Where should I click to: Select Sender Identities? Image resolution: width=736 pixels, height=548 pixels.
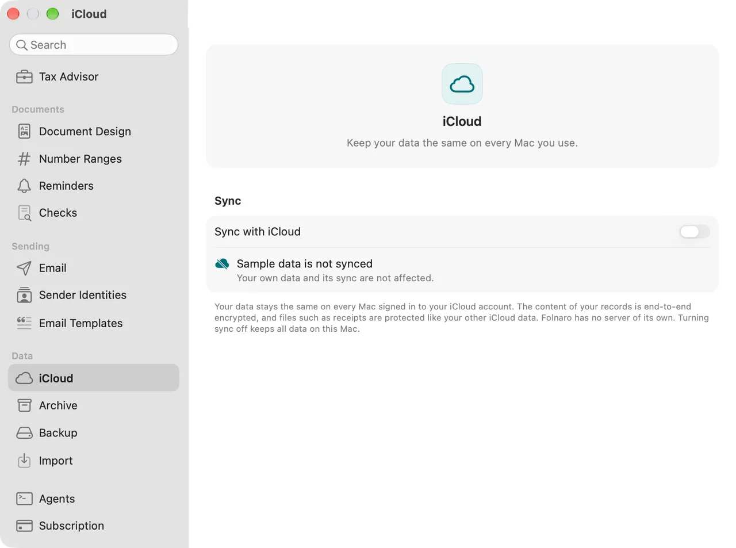tap(94, 295)
